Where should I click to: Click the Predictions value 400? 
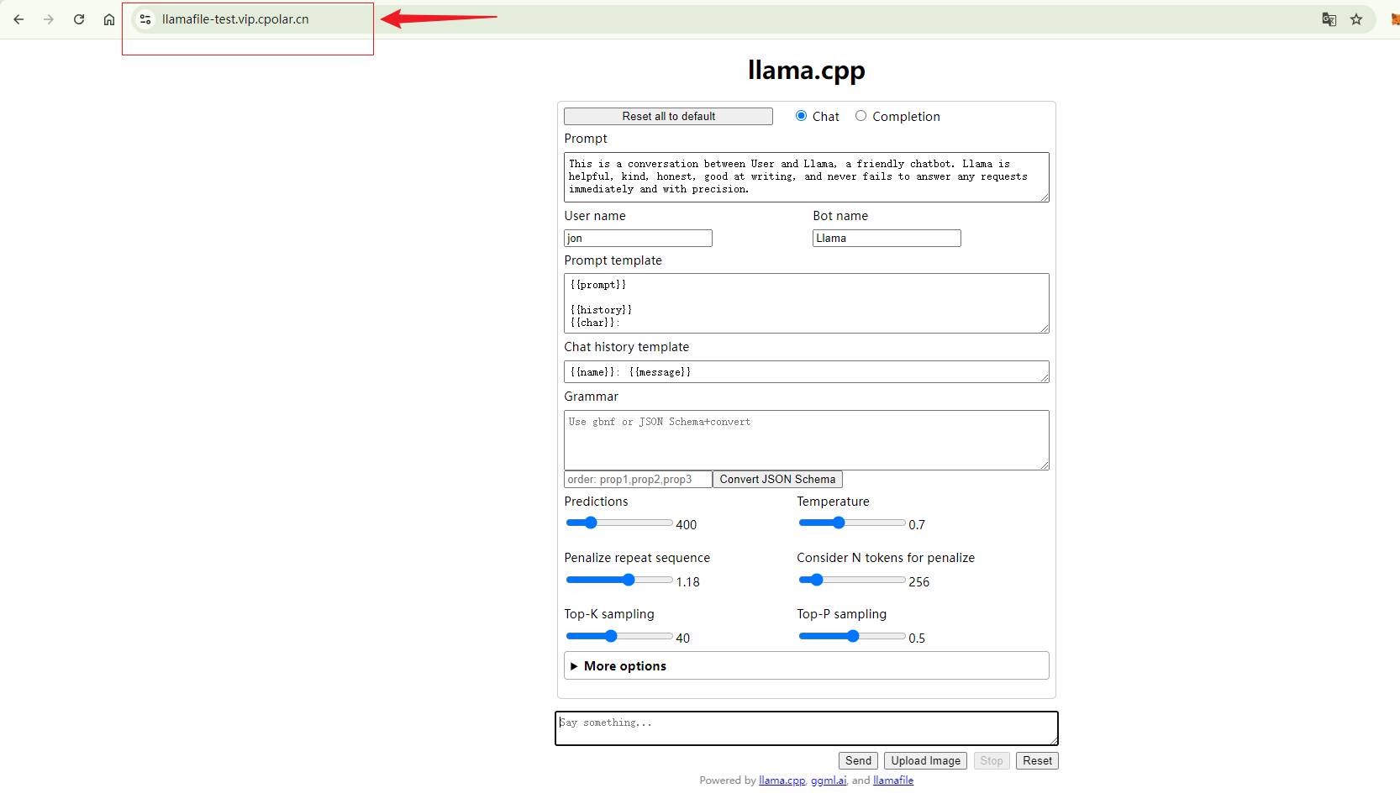coord(687,525)
